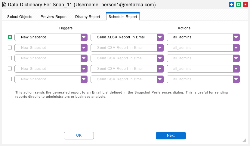The width and height of the screenshot is (250, 146).
Task: Click the green square window icon
Action: [x=239, y=4]
